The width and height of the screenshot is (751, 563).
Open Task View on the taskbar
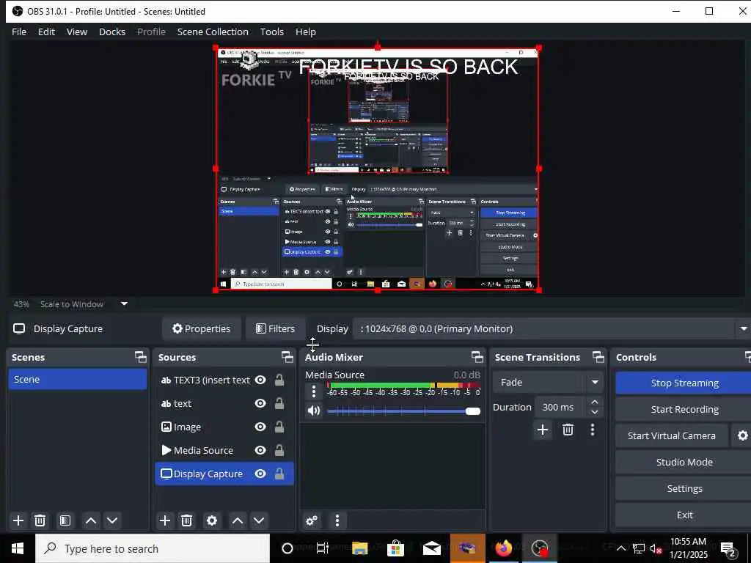[x=323, y=548]
